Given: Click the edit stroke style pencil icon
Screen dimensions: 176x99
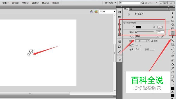Looking at the screenshot, I should click(163, 36).
